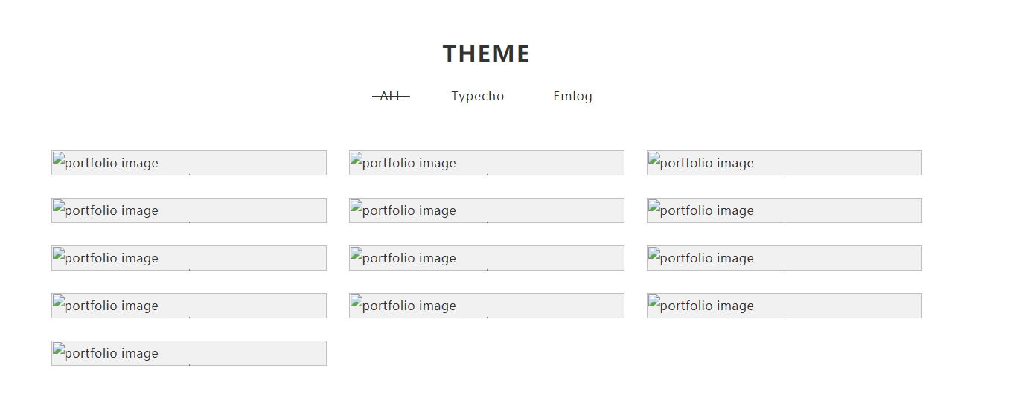Click broken-image icon of last-row portfolio item

59,349
